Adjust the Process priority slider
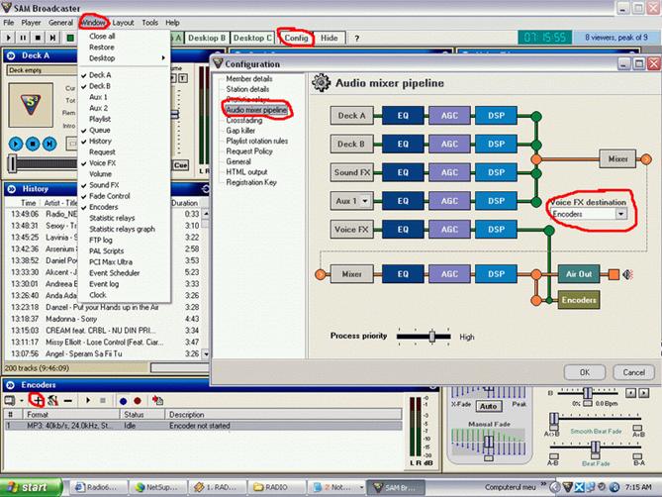Image resolution: width=662 pixels, height=497 pixels. tap(431, 337)
